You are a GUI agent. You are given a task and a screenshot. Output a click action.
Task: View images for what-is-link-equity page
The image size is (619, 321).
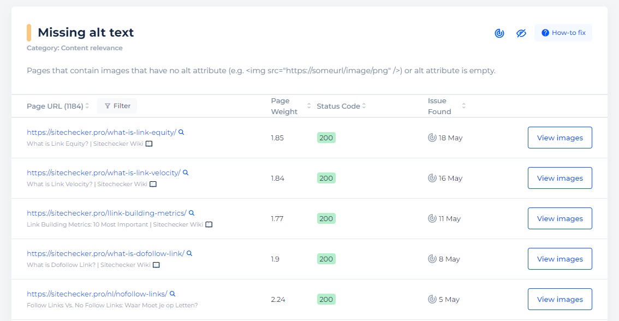pyautogui.click(x=560, y=138)
